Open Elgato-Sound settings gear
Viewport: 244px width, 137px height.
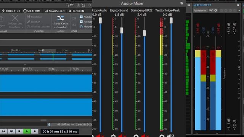(x=113, y=136)
